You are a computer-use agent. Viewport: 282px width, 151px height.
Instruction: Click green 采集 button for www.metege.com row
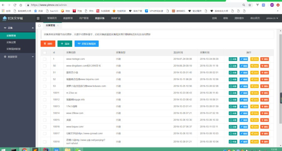pyautogui.click(x=233, y=59)
